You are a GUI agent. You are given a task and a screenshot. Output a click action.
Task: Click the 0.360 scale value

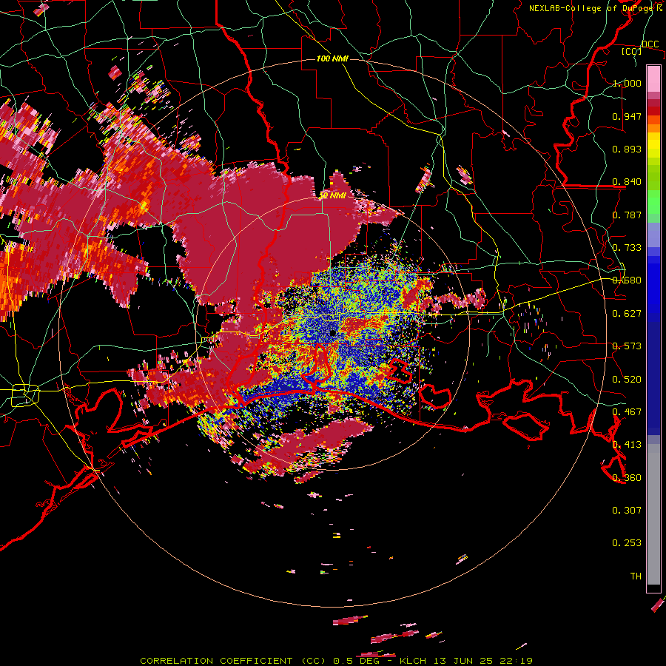(627, 478)
